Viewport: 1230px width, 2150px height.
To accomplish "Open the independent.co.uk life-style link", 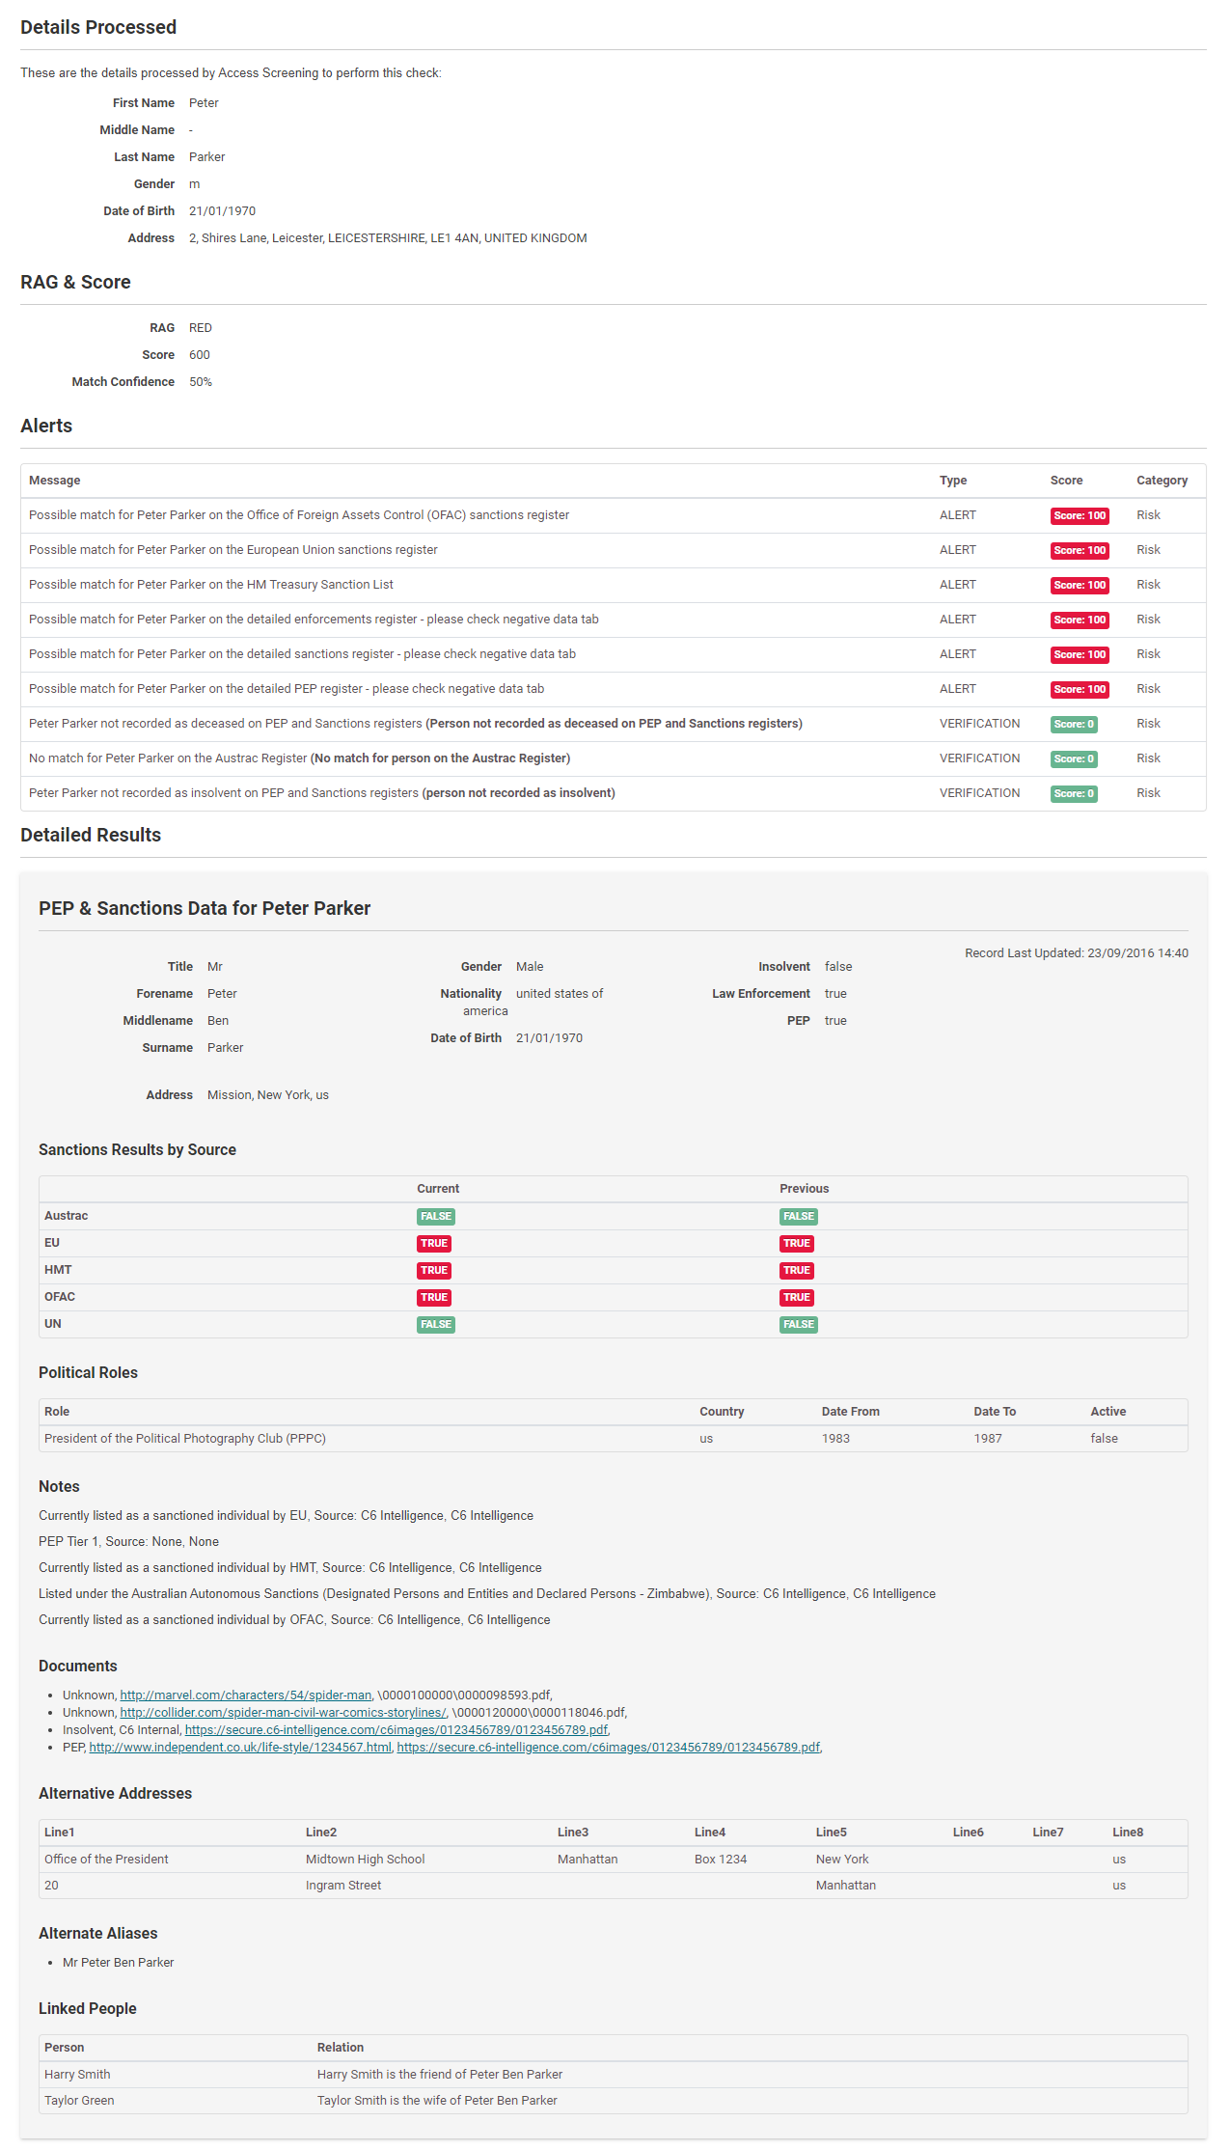I will click(240, 1747).
